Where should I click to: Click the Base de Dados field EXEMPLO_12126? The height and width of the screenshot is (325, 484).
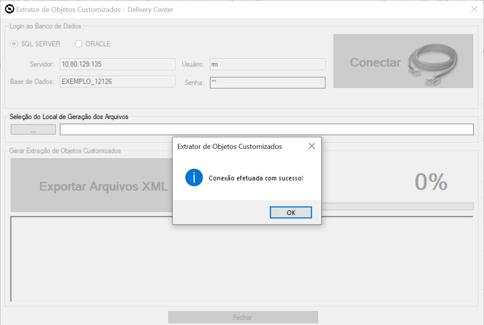click(117, 82)
